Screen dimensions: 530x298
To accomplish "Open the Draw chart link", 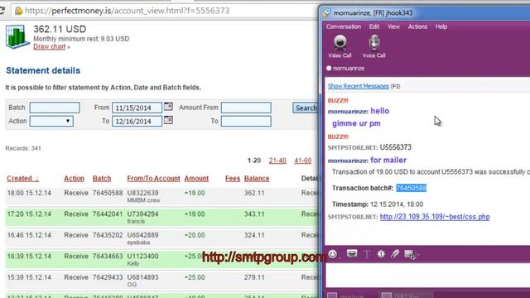I will pyautogui.click(x=50, y=46).
